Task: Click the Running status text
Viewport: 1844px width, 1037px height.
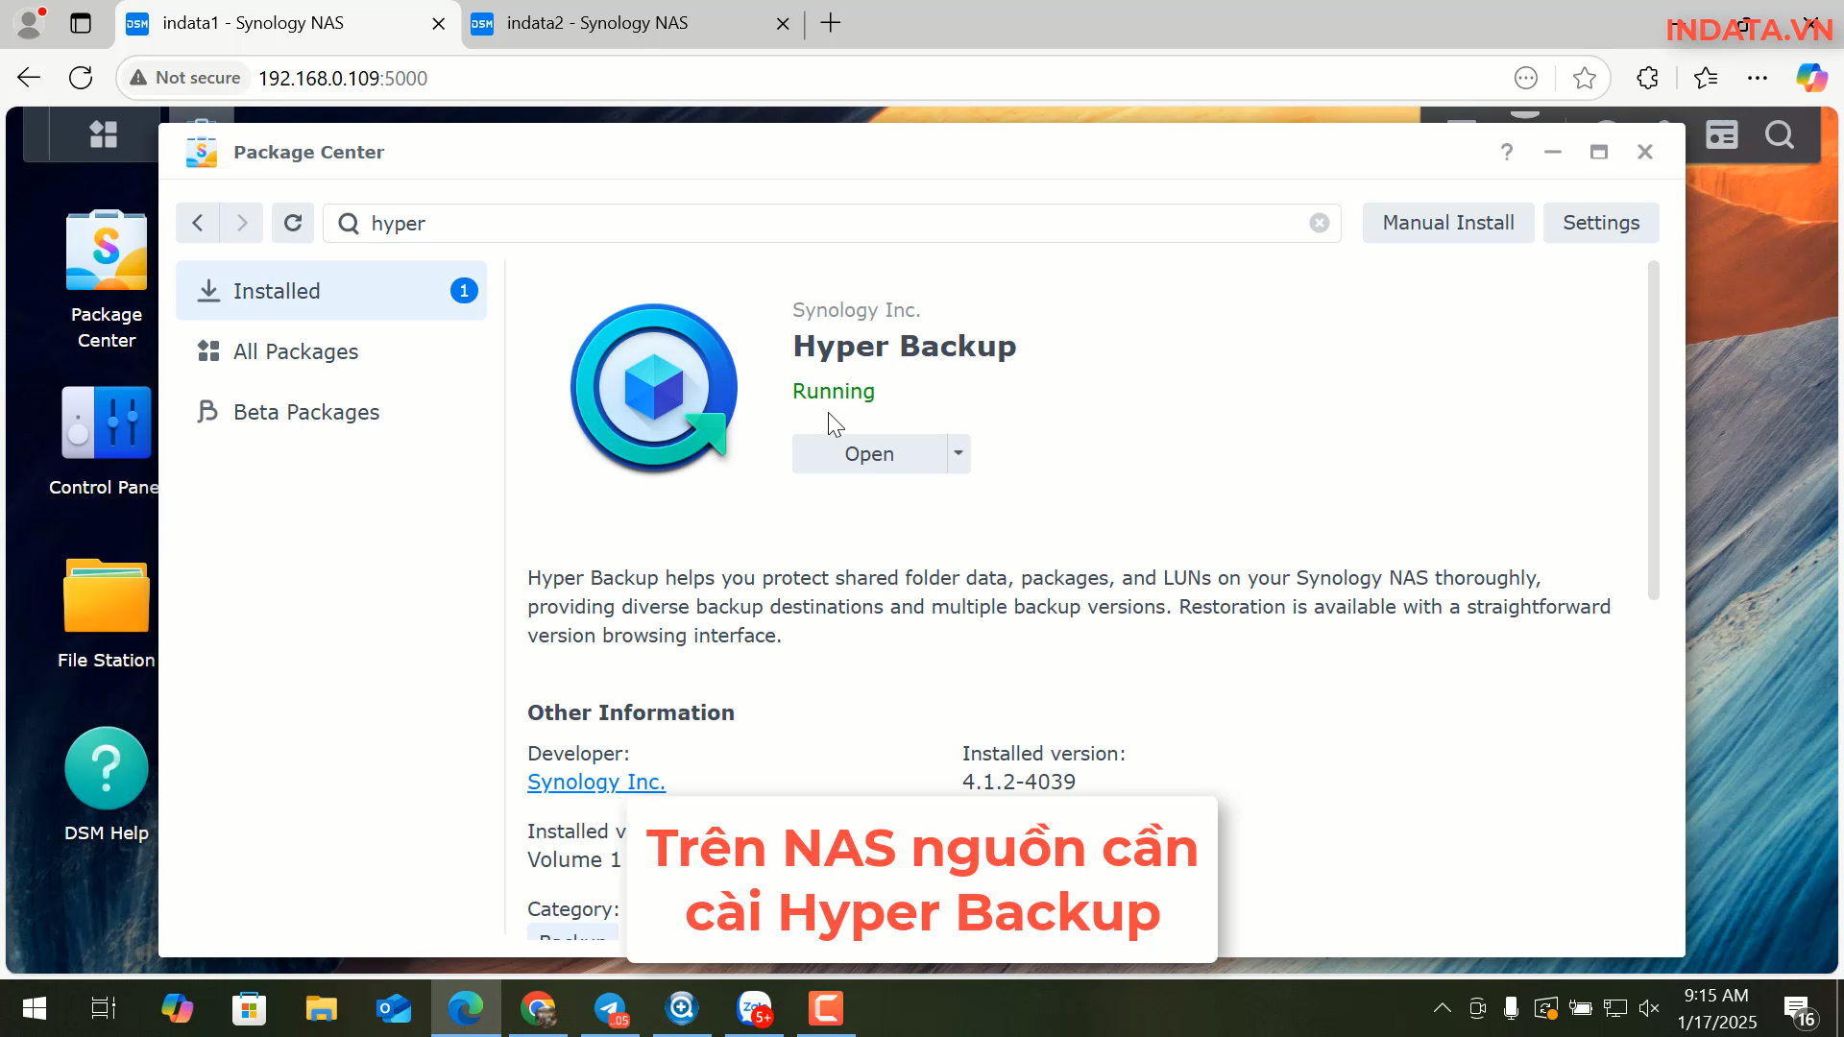Action: click(834, 391)
